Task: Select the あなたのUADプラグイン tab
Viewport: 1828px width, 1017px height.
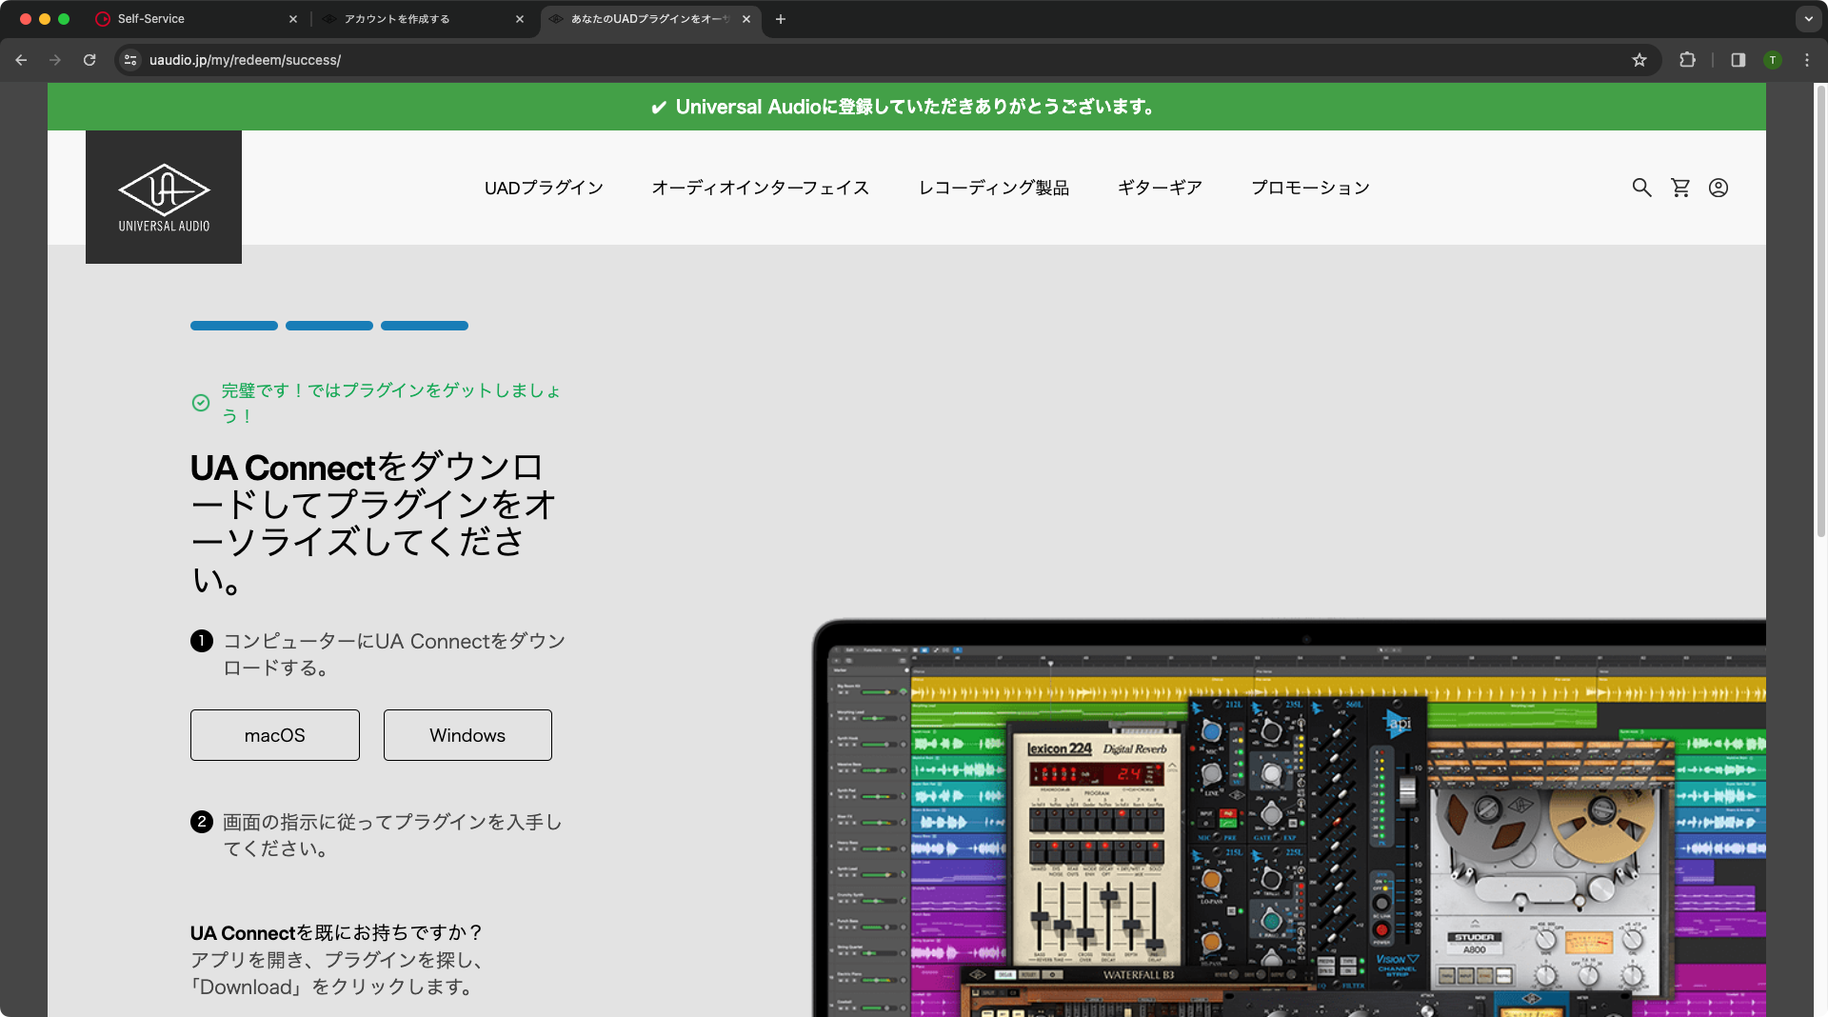Action: (x=650, y=19)
